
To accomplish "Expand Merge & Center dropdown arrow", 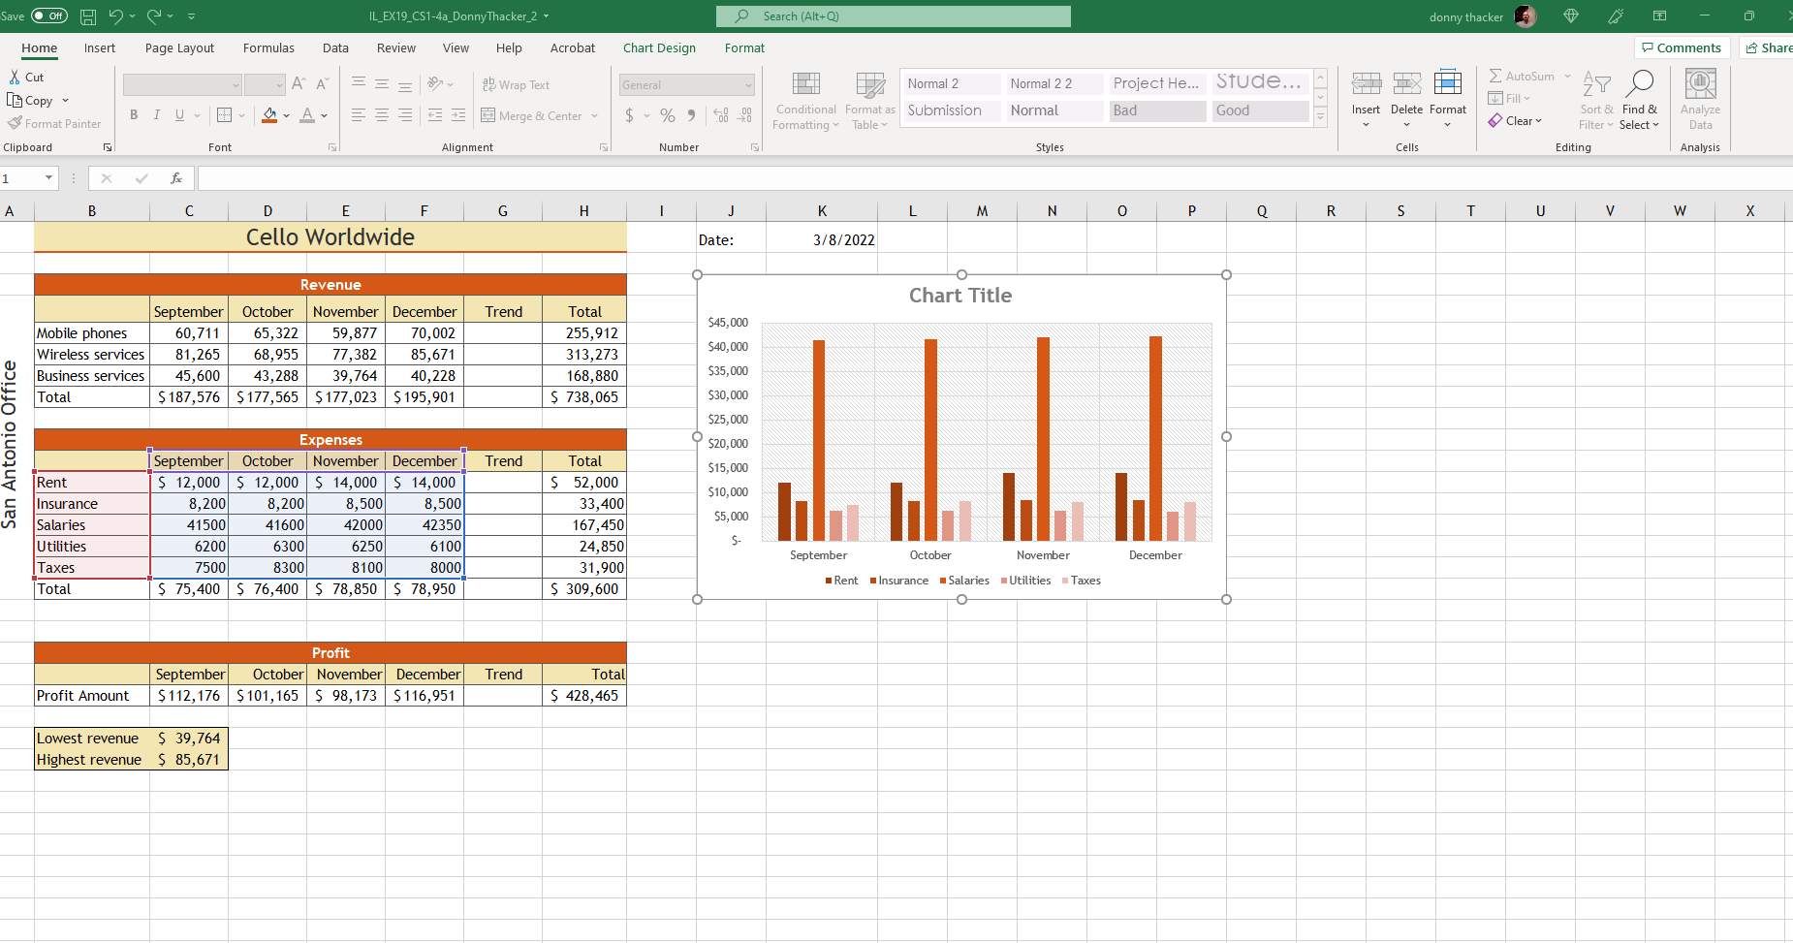I will tap(594, 115).
